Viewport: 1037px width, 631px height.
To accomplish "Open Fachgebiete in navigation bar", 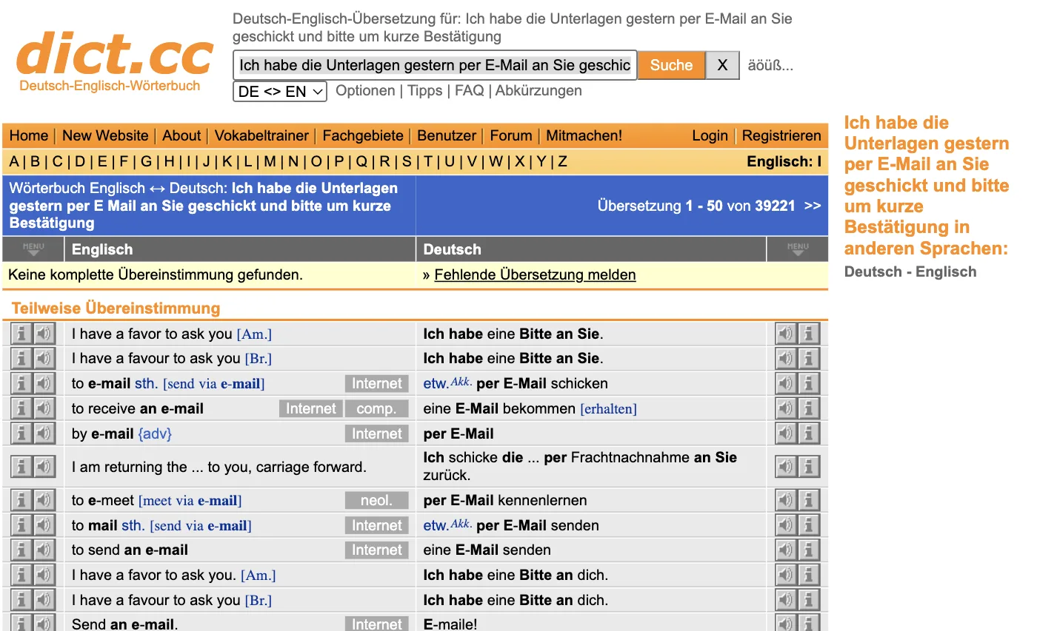I will (x=363, y=135).
